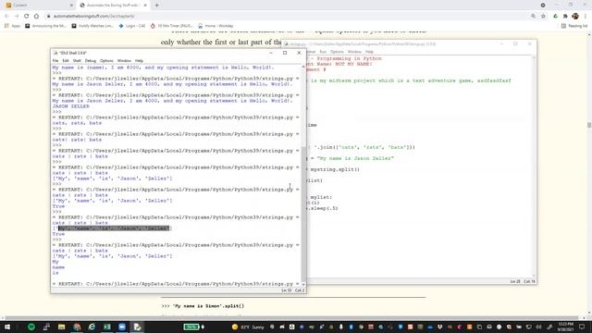Open the Chrome profile avatar
Screen dimensions: 592x333
pos(575,17)
